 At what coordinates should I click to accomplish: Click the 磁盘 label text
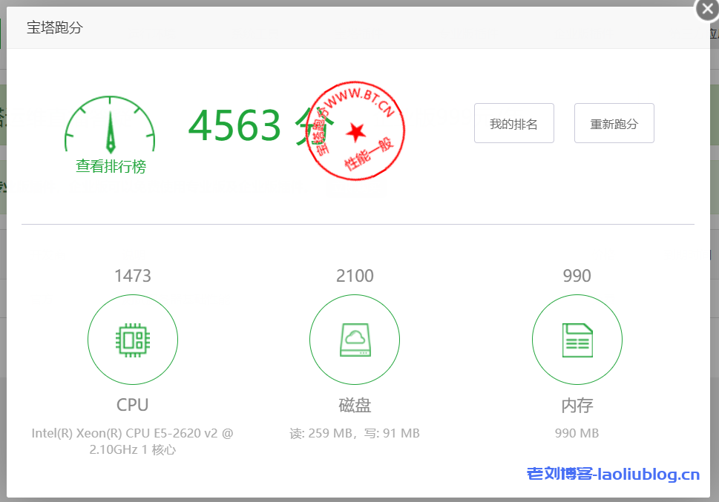point(355,406)
